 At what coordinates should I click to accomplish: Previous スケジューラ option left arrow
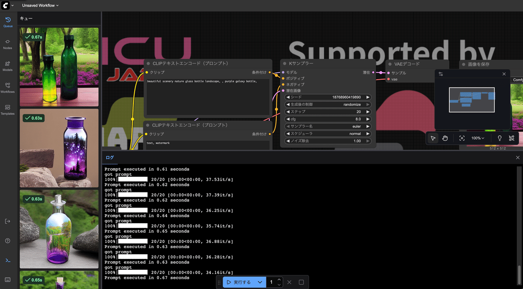click(x=288, y=134)
